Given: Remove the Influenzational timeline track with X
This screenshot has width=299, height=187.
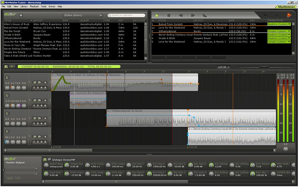Looking at the screenshot, I should pos(45,118).
